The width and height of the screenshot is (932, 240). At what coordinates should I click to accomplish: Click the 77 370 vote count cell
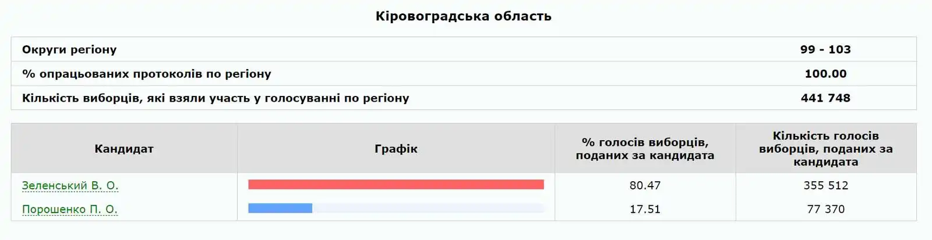tap(825, 209)
